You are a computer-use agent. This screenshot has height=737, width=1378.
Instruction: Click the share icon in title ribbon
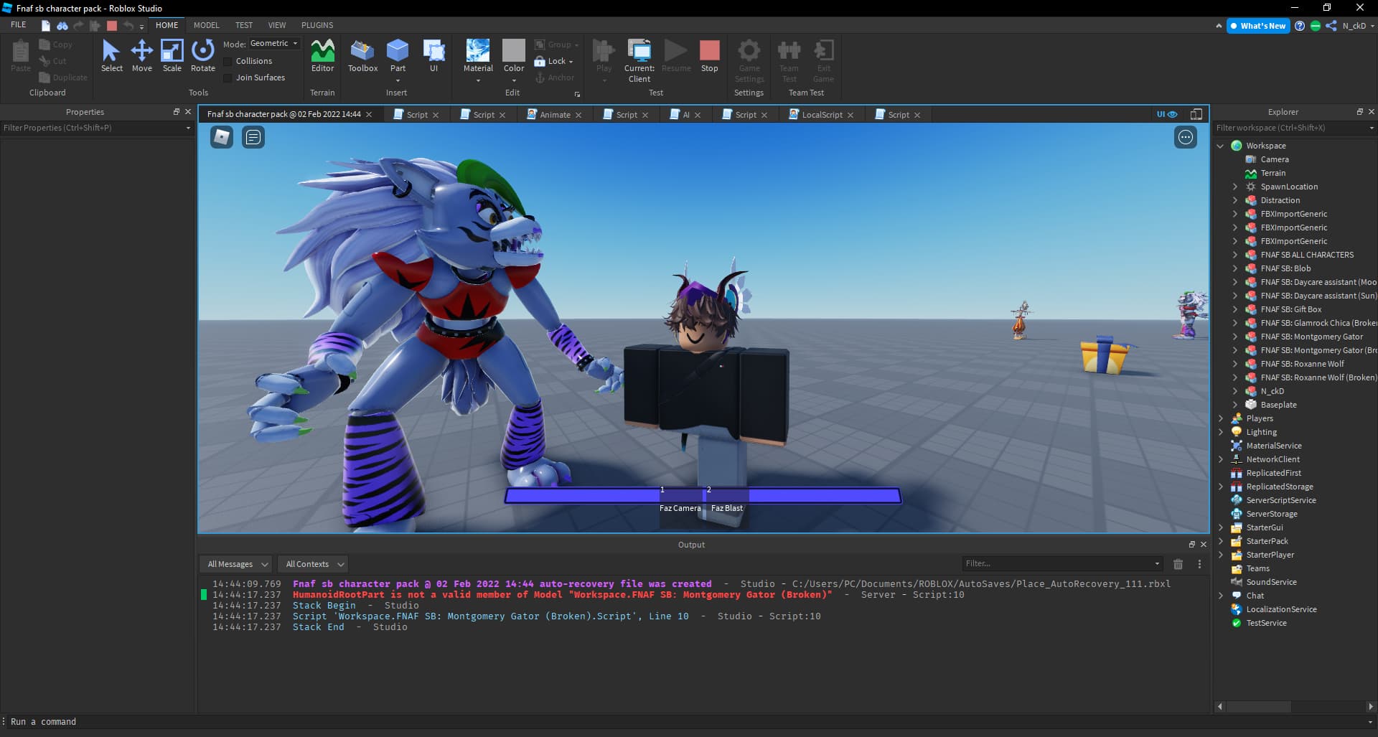pyautogui.click(x=1331, y=26)
